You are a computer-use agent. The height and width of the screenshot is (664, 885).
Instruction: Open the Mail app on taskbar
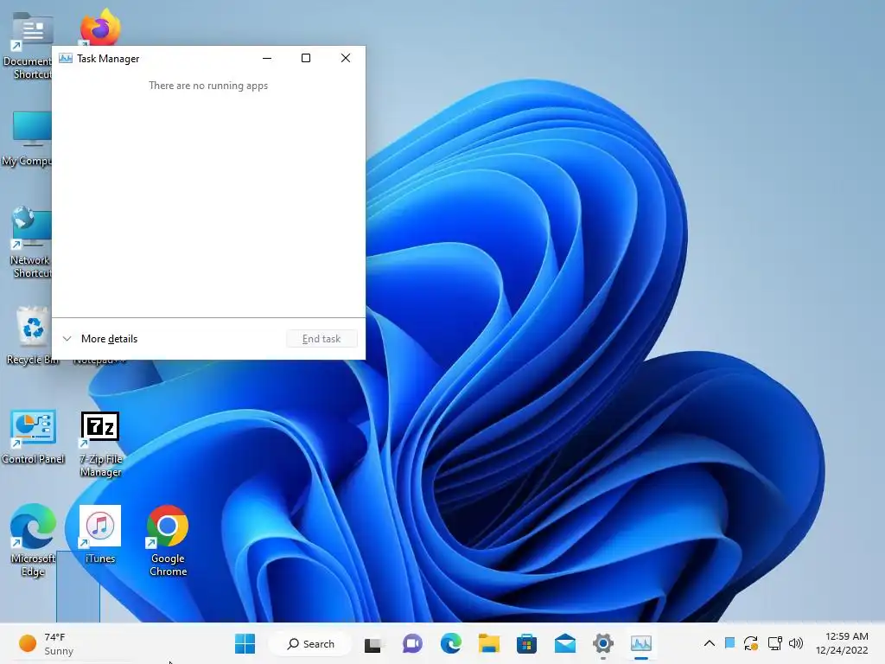tap(565, 643)
